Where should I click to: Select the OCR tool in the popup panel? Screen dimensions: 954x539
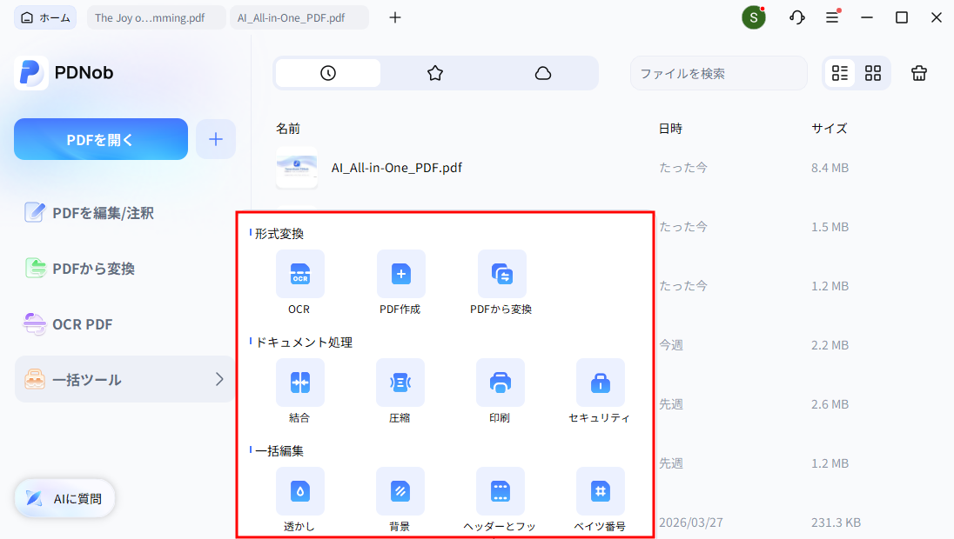(x=299, y=274)
